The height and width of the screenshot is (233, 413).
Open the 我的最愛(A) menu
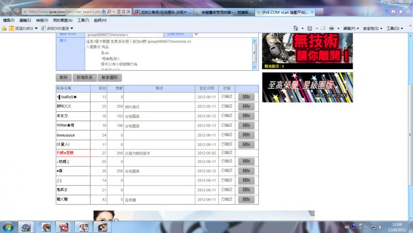coord(62,20)
